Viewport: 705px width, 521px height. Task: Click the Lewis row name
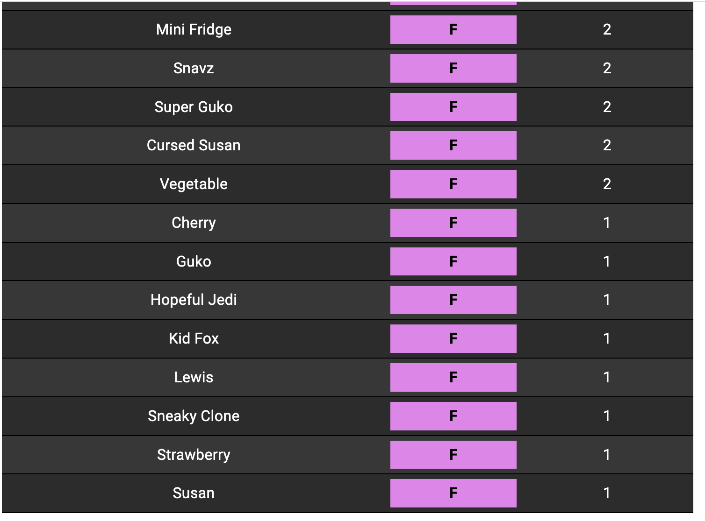[x=194, y=377]
